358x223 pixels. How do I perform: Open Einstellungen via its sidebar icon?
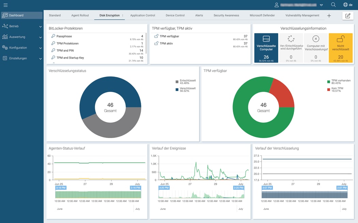pyautogui.click(x=6, y=58)
